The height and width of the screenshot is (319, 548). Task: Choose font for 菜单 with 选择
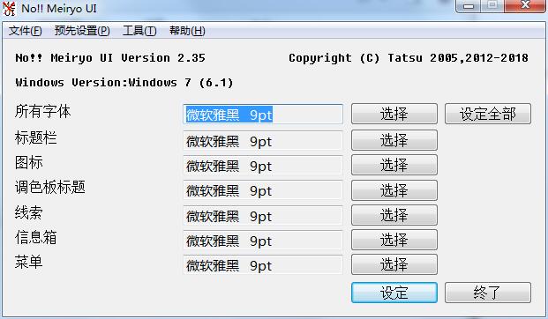click(x=394, y=264)
